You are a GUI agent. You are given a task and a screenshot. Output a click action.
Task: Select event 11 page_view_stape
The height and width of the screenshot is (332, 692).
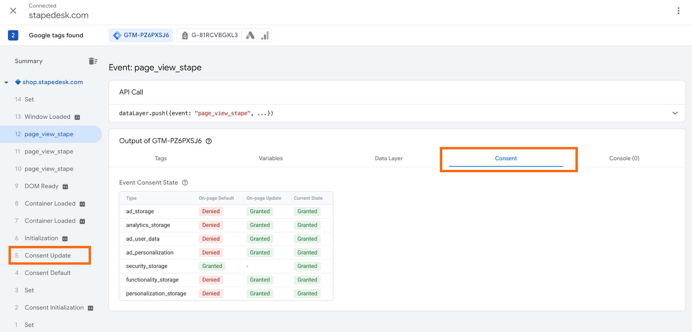click(51, 151)
